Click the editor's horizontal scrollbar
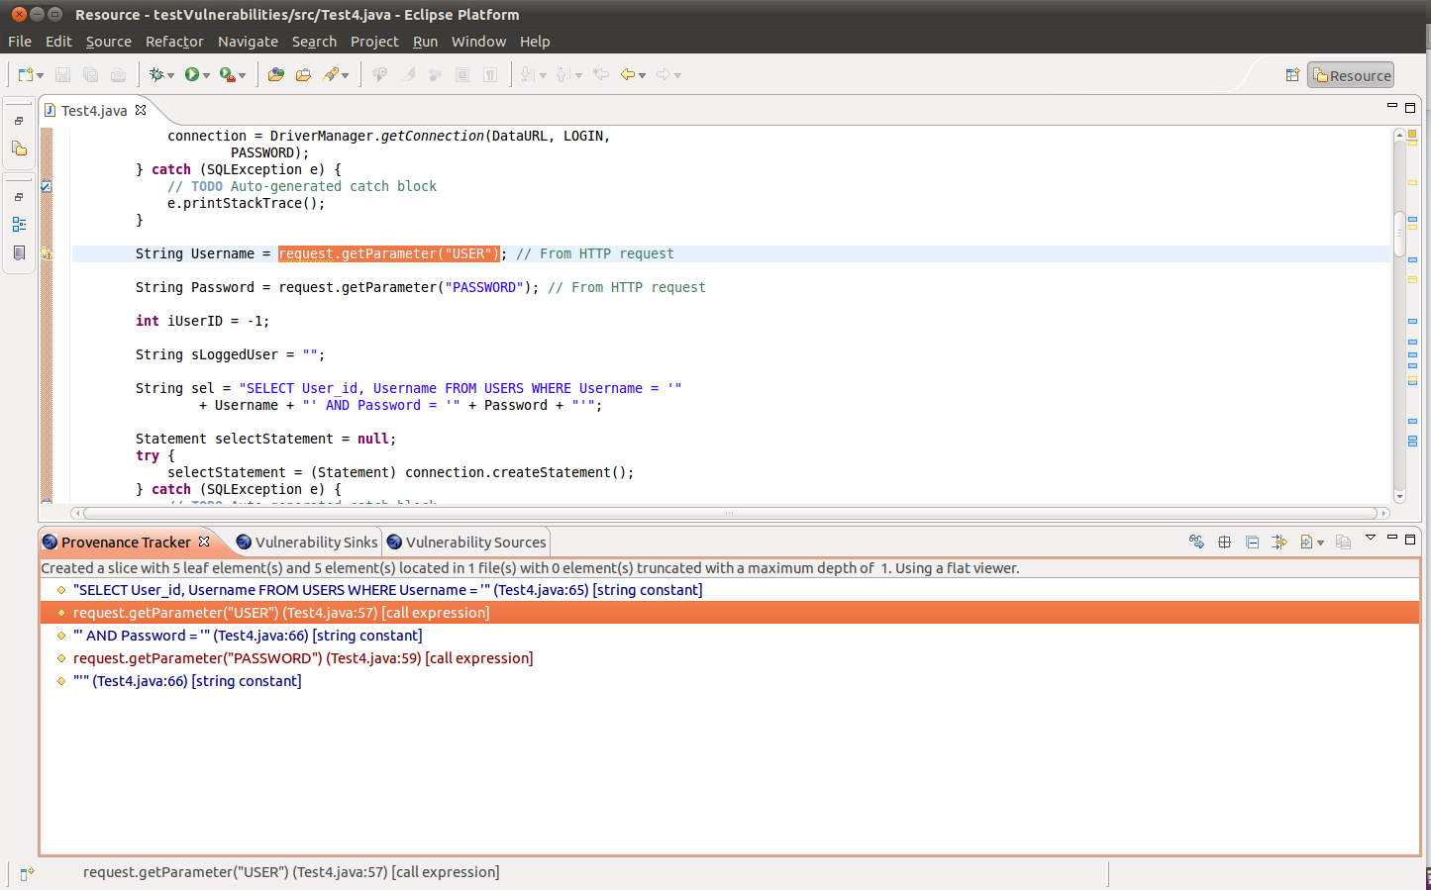This screenshot has width=1431, height=890. tap(730, 514)
